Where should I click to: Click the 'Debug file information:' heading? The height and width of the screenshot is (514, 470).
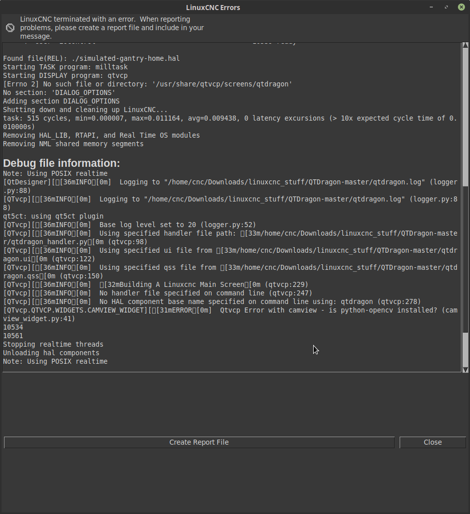point(62,163)
